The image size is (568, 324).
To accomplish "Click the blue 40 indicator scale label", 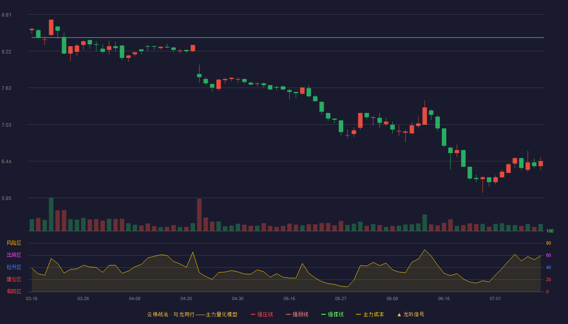I will [x=549, y=267].
